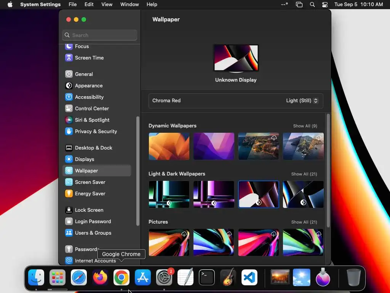This screenshot has height=293, width=390.
Task: Launch Google Chrome from the Dock
Action: tap(121, 277)
